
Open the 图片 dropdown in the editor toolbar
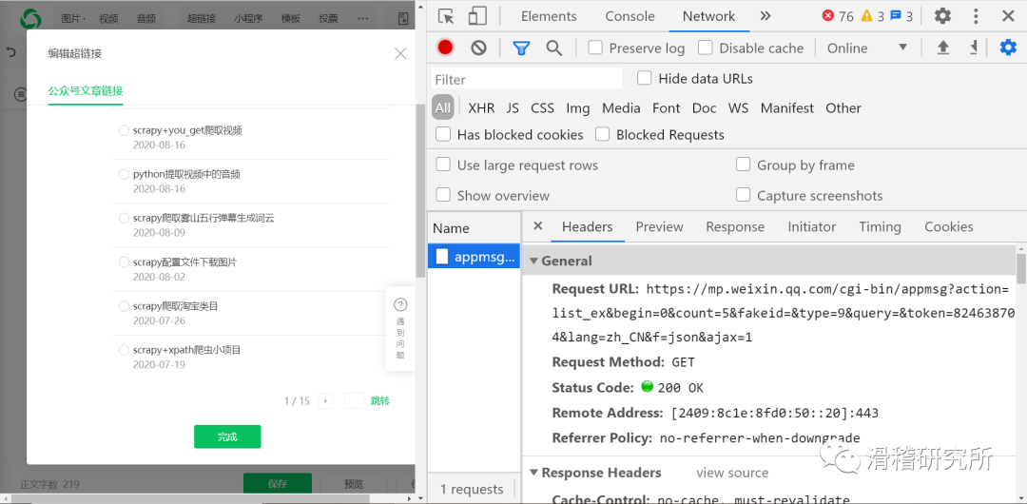tap(73, 19)
